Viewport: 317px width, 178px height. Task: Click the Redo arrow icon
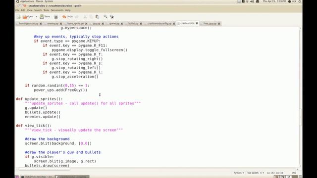pos(77,16)
